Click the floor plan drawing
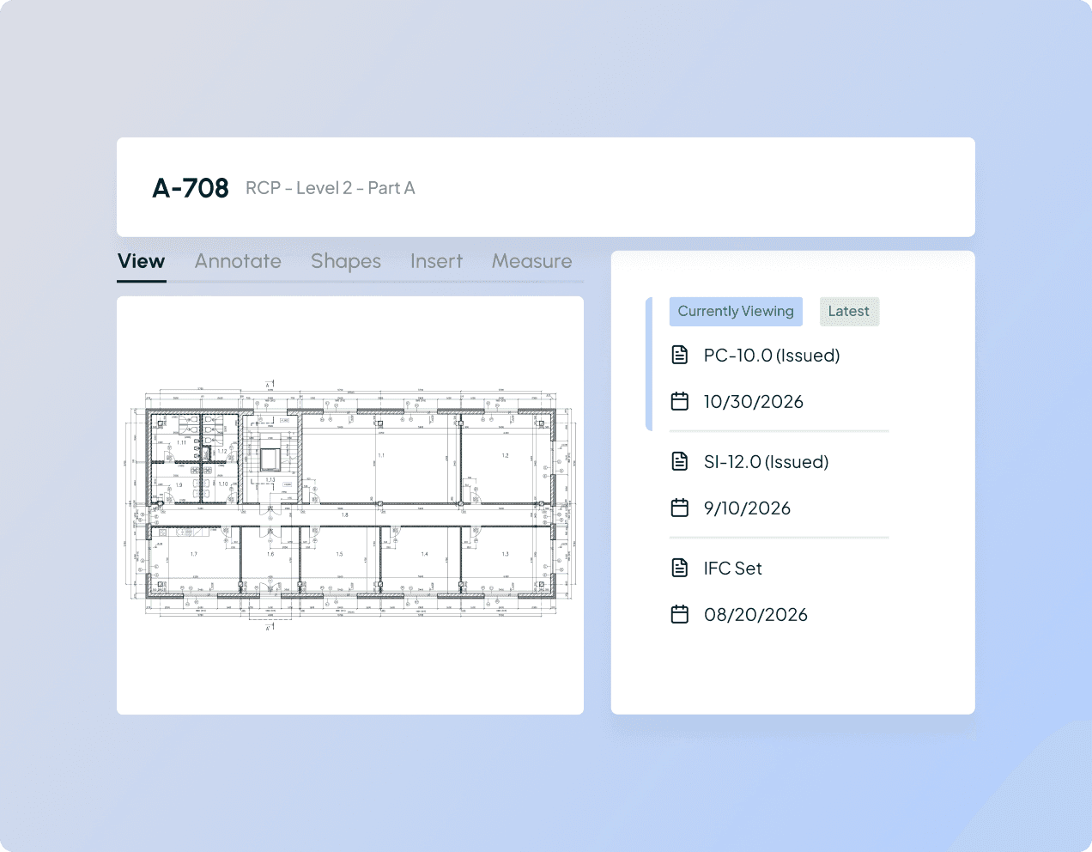This screenshot has height=852, width=1092. click(350, 505)
